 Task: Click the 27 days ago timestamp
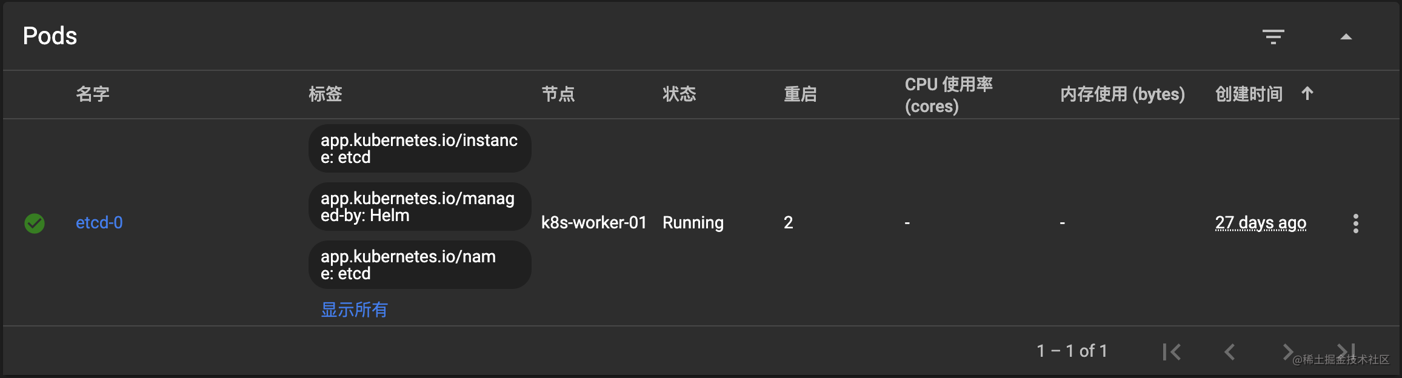click(1261, 223)
